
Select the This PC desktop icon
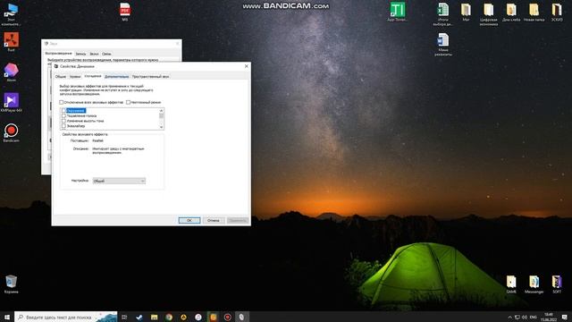[x=11, y=14]
